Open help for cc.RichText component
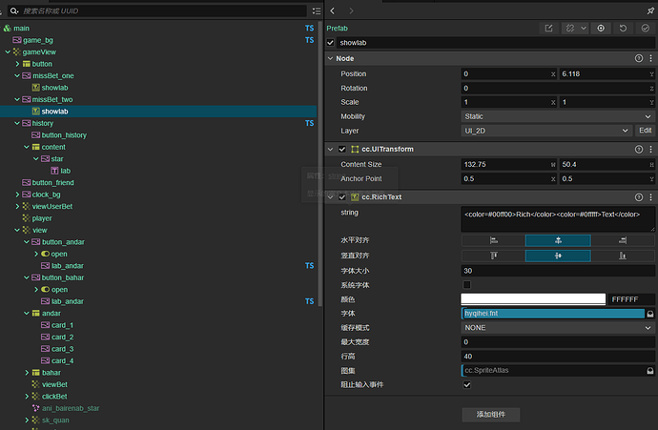The height and width of the screenshot is (430, 658). [639, 197]
